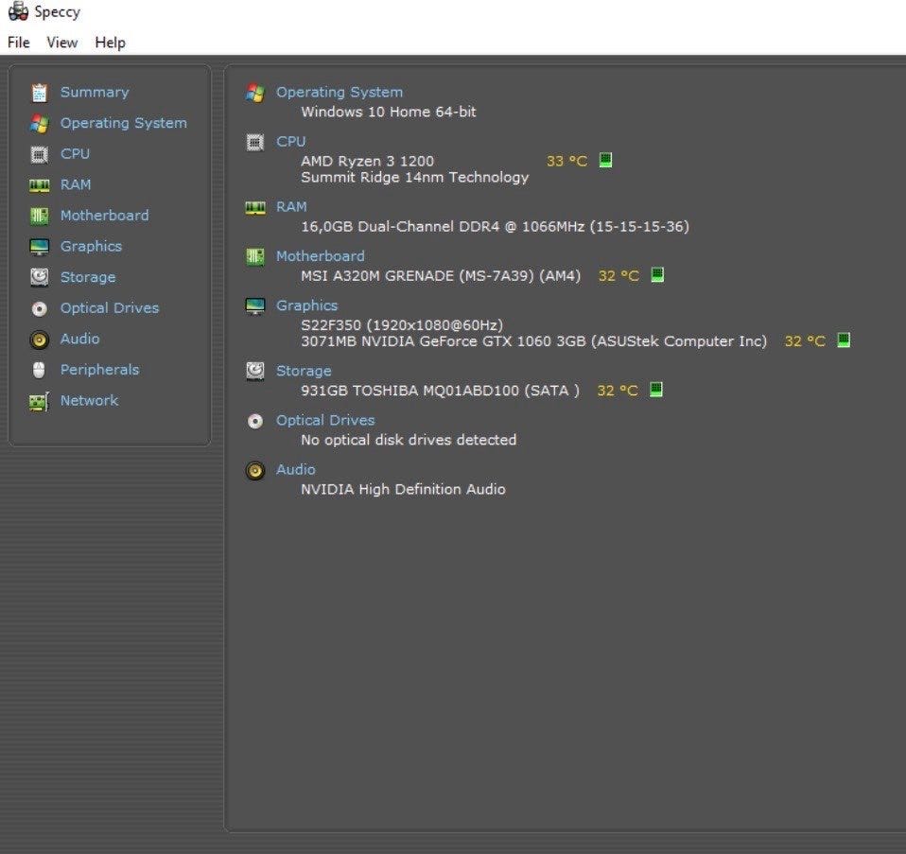This screenshot has width=906, height=854.
Task: Click the green CPU temperature indicator icon
Action: point(605,160)
